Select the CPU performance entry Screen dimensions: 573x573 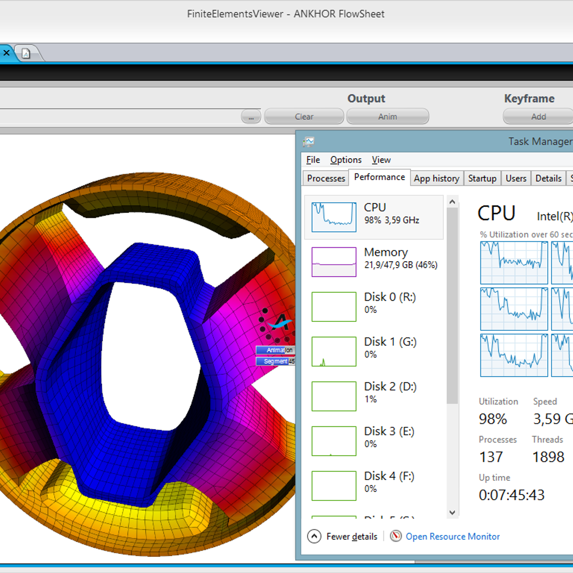coord(374,217)
